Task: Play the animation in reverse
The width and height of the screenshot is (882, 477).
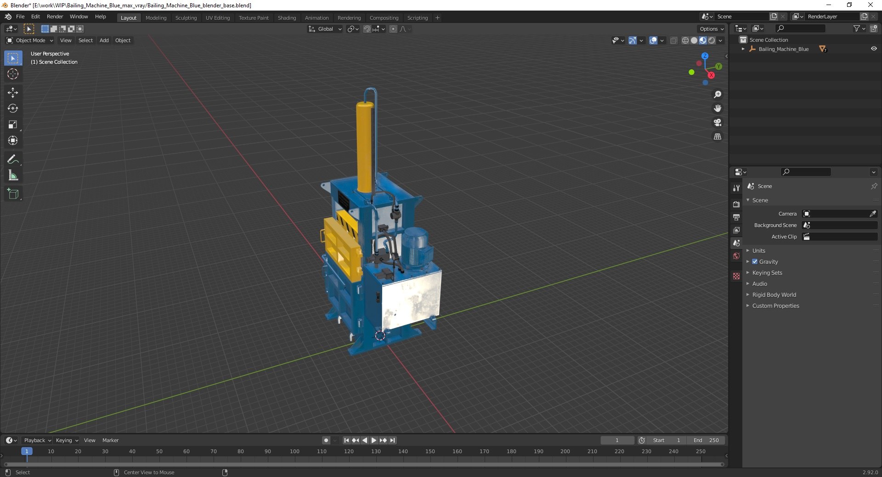Action: click(365, 440)
